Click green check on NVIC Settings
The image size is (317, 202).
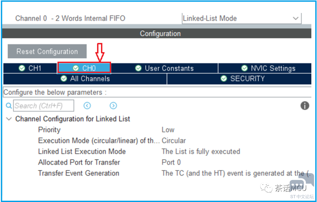click(x=245, y=68)
